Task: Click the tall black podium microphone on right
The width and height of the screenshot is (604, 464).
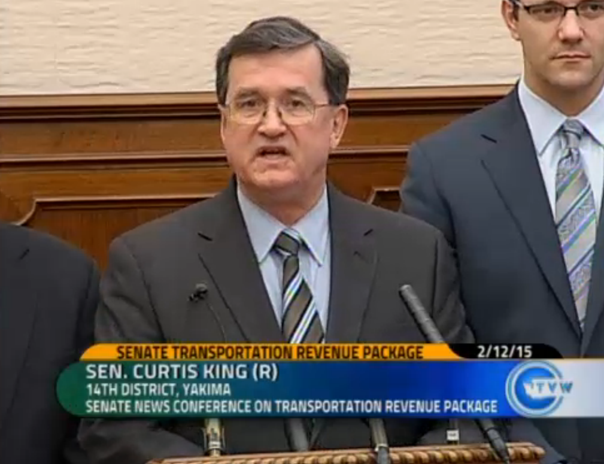Action: [x=422, y=314]
